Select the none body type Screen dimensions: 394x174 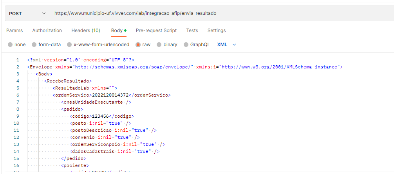(x=10, y=45)
